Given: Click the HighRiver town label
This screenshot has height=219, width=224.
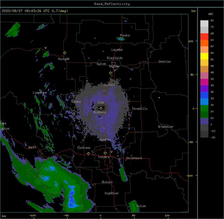Looking at the screenshot, I should click(x=112, y=193).
